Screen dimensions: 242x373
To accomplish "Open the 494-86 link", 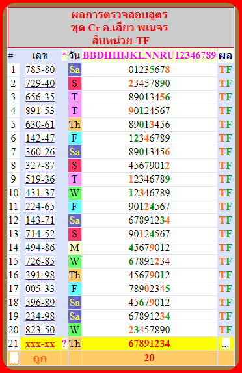I will point(40,248).
